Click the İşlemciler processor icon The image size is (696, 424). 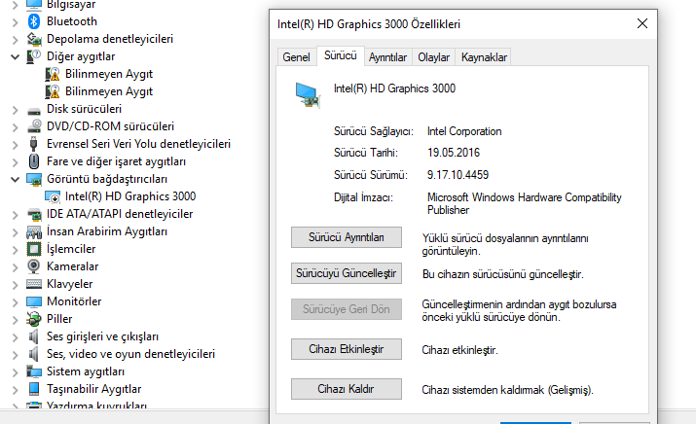point(34,249)
